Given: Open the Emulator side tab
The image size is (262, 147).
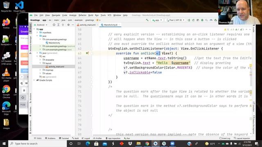Looking at the screenshot, I should 254,107.
